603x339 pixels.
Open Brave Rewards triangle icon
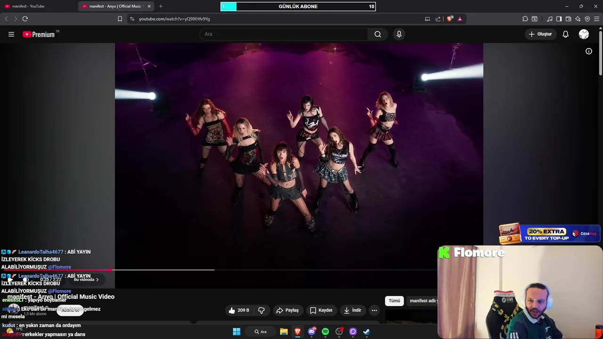[460, 19]
